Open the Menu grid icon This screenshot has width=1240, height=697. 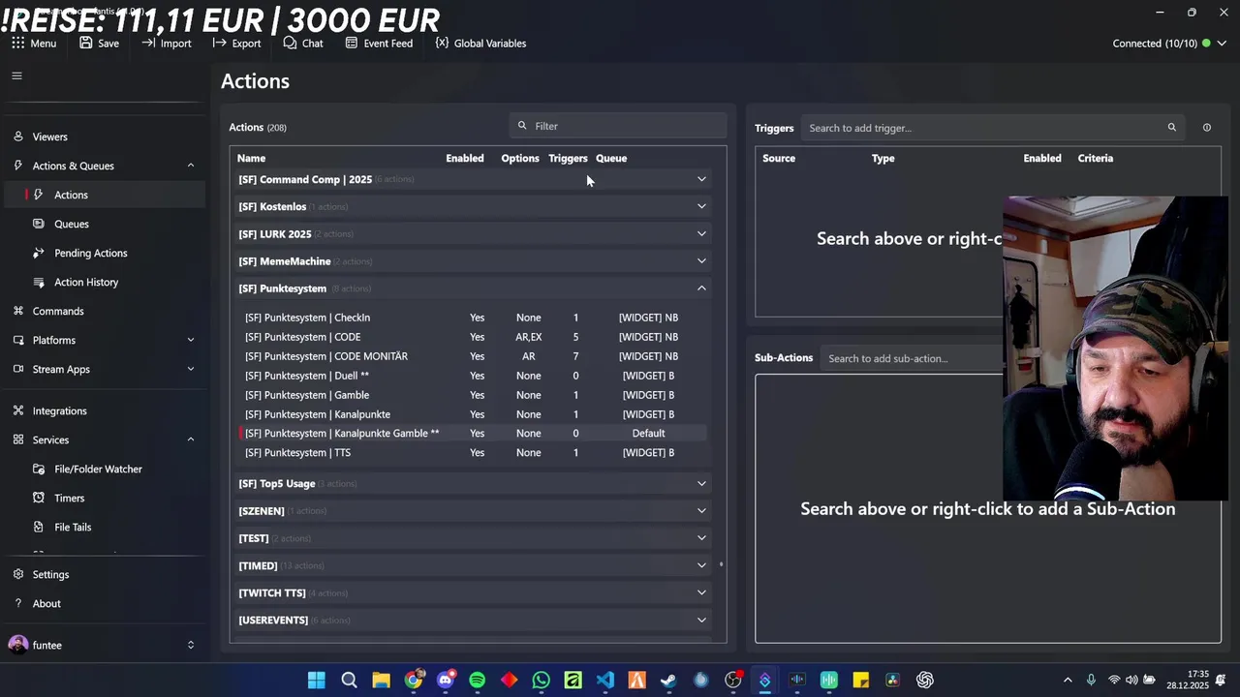pyautogui.click(x=17, y=44)
